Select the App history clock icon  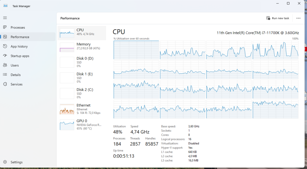point(5,46)
